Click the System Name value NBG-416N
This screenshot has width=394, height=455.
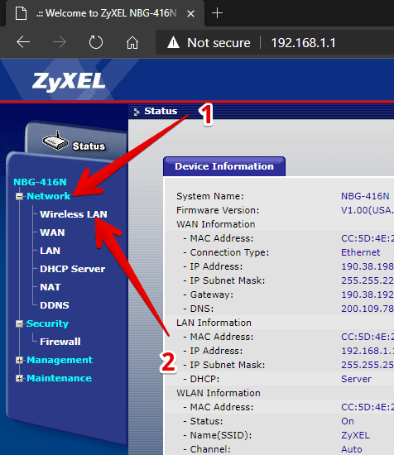pos(365,196)
